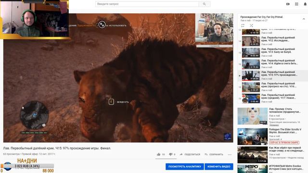Open the YouTube apps grid icon
308x173 pixels.
pos(296,4)
